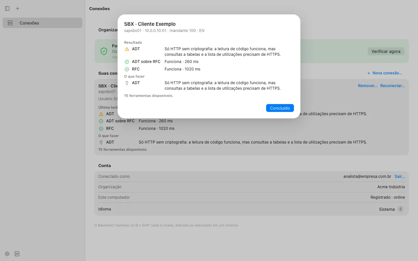Click the plus icon above the sidebar
This screenshot has width=418, height=261.
18,8
